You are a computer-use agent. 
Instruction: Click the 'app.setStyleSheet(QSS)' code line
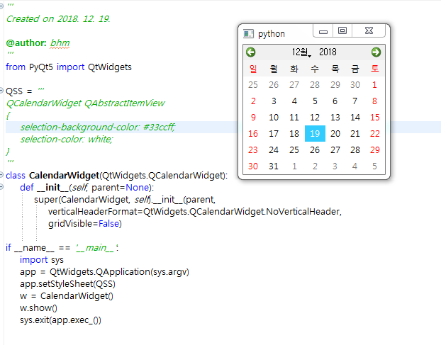(67, 284)
